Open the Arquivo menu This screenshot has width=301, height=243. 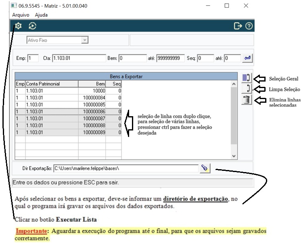pos(21,15)
